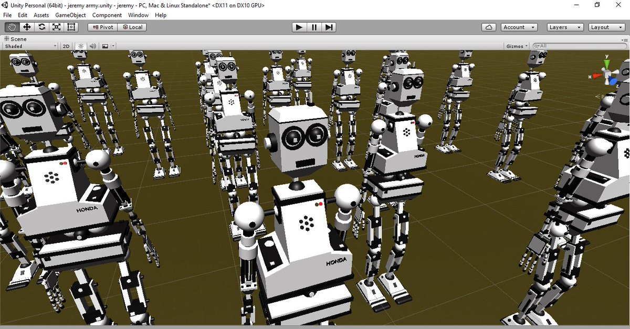Toggle the Local handle rotation button
Viewport: 630px width, 329px height.
click(132, 27)
